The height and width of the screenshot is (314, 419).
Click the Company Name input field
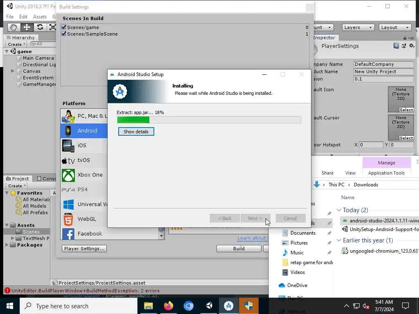384,64
